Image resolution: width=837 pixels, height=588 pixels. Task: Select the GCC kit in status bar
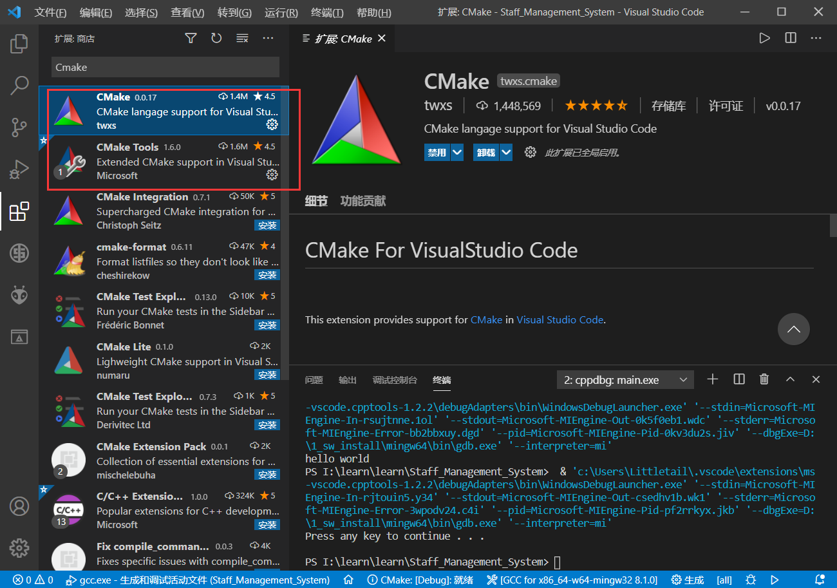point(572,580)
